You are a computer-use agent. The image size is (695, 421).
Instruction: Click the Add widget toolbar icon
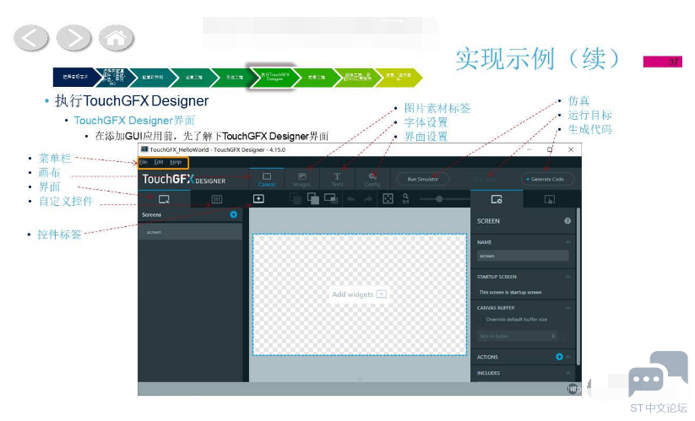point(258,199)
